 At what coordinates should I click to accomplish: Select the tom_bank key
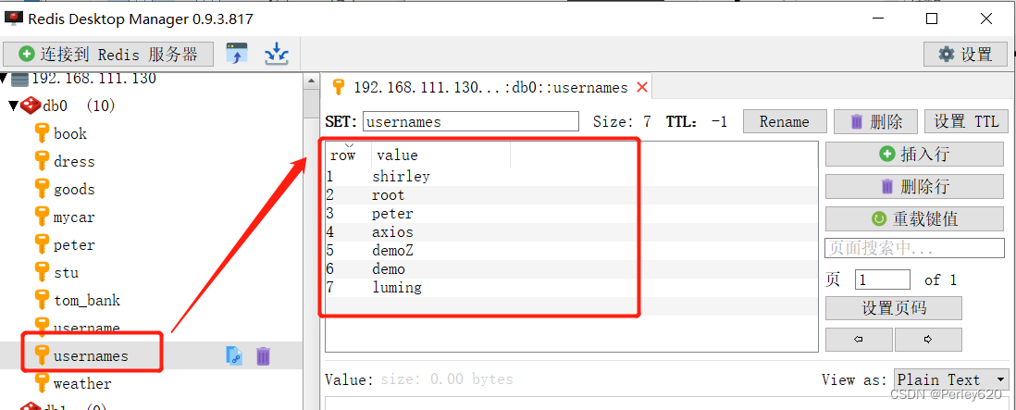coord(87,301)
